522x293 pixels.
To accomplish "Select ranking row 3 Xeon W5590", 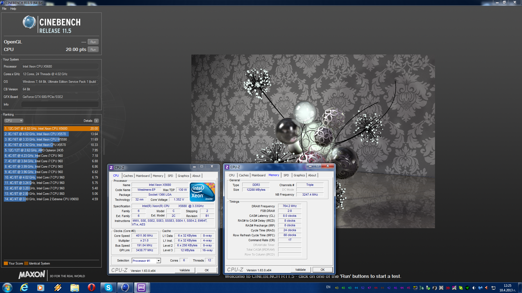I will 51,139.
